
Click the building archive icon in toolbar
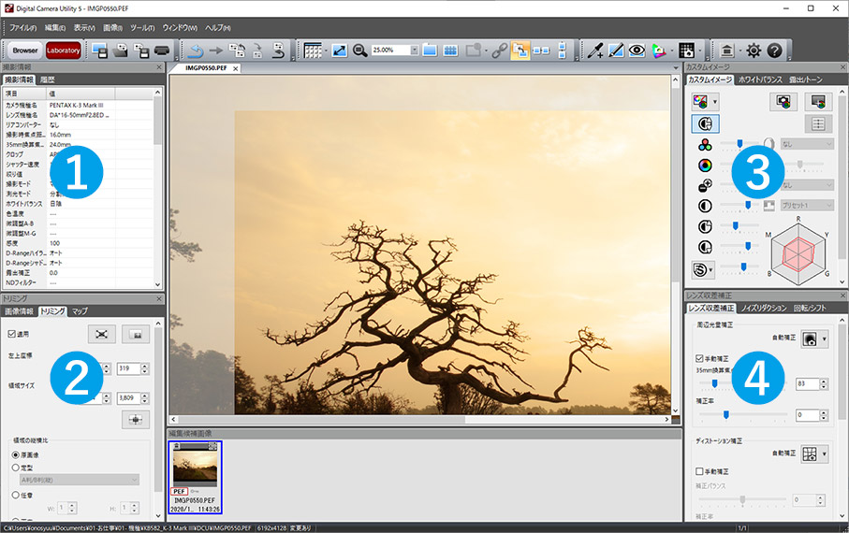pos(726,50)
